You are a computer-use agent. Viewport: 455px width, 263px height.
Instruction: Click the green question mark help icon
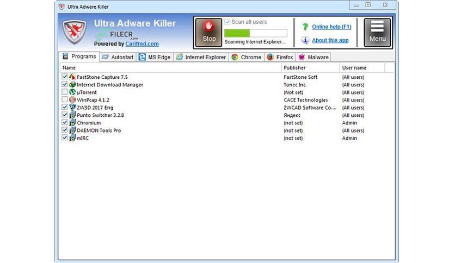[305, 27]
